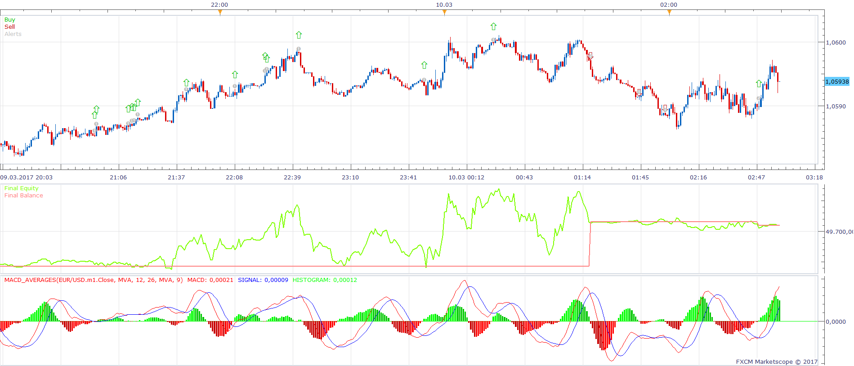854x366 pixels.
Task: Select the gray alert marker below 22:39 arrow
Action: (x=299, y=49)
